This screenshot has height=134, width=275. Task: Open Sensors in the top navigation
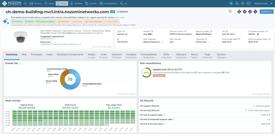point(36,3)
